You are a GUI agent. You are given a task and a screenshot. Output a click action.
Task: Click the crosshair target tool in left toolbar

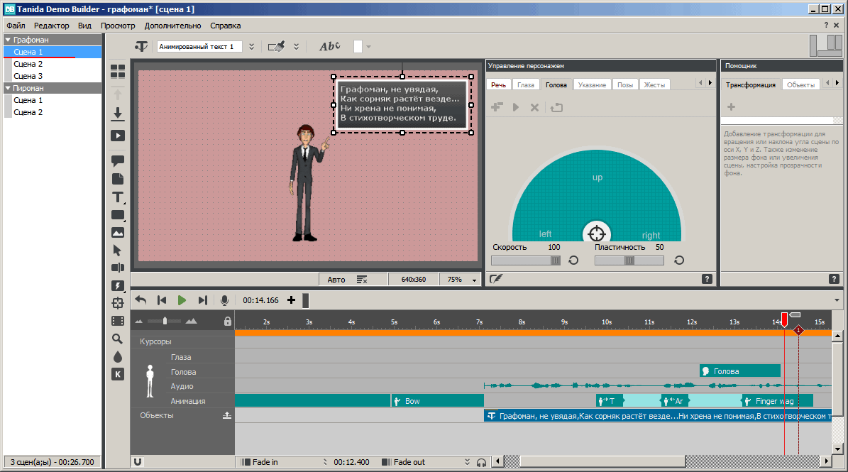pyautogui.click(x=117, y=303)
